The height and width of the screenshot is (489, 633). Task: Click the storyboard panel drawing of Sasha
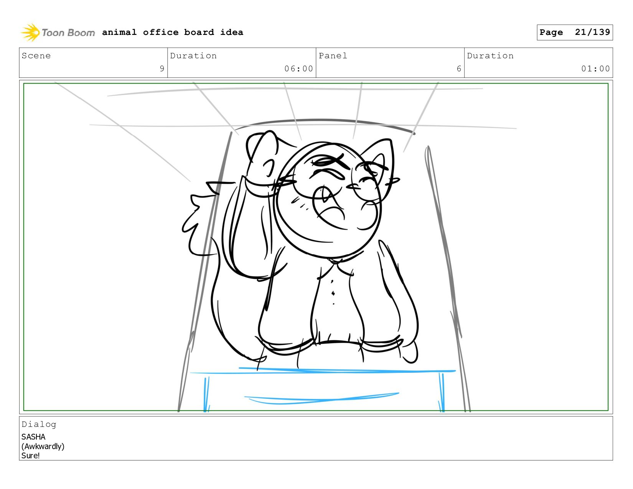(316, 247)
